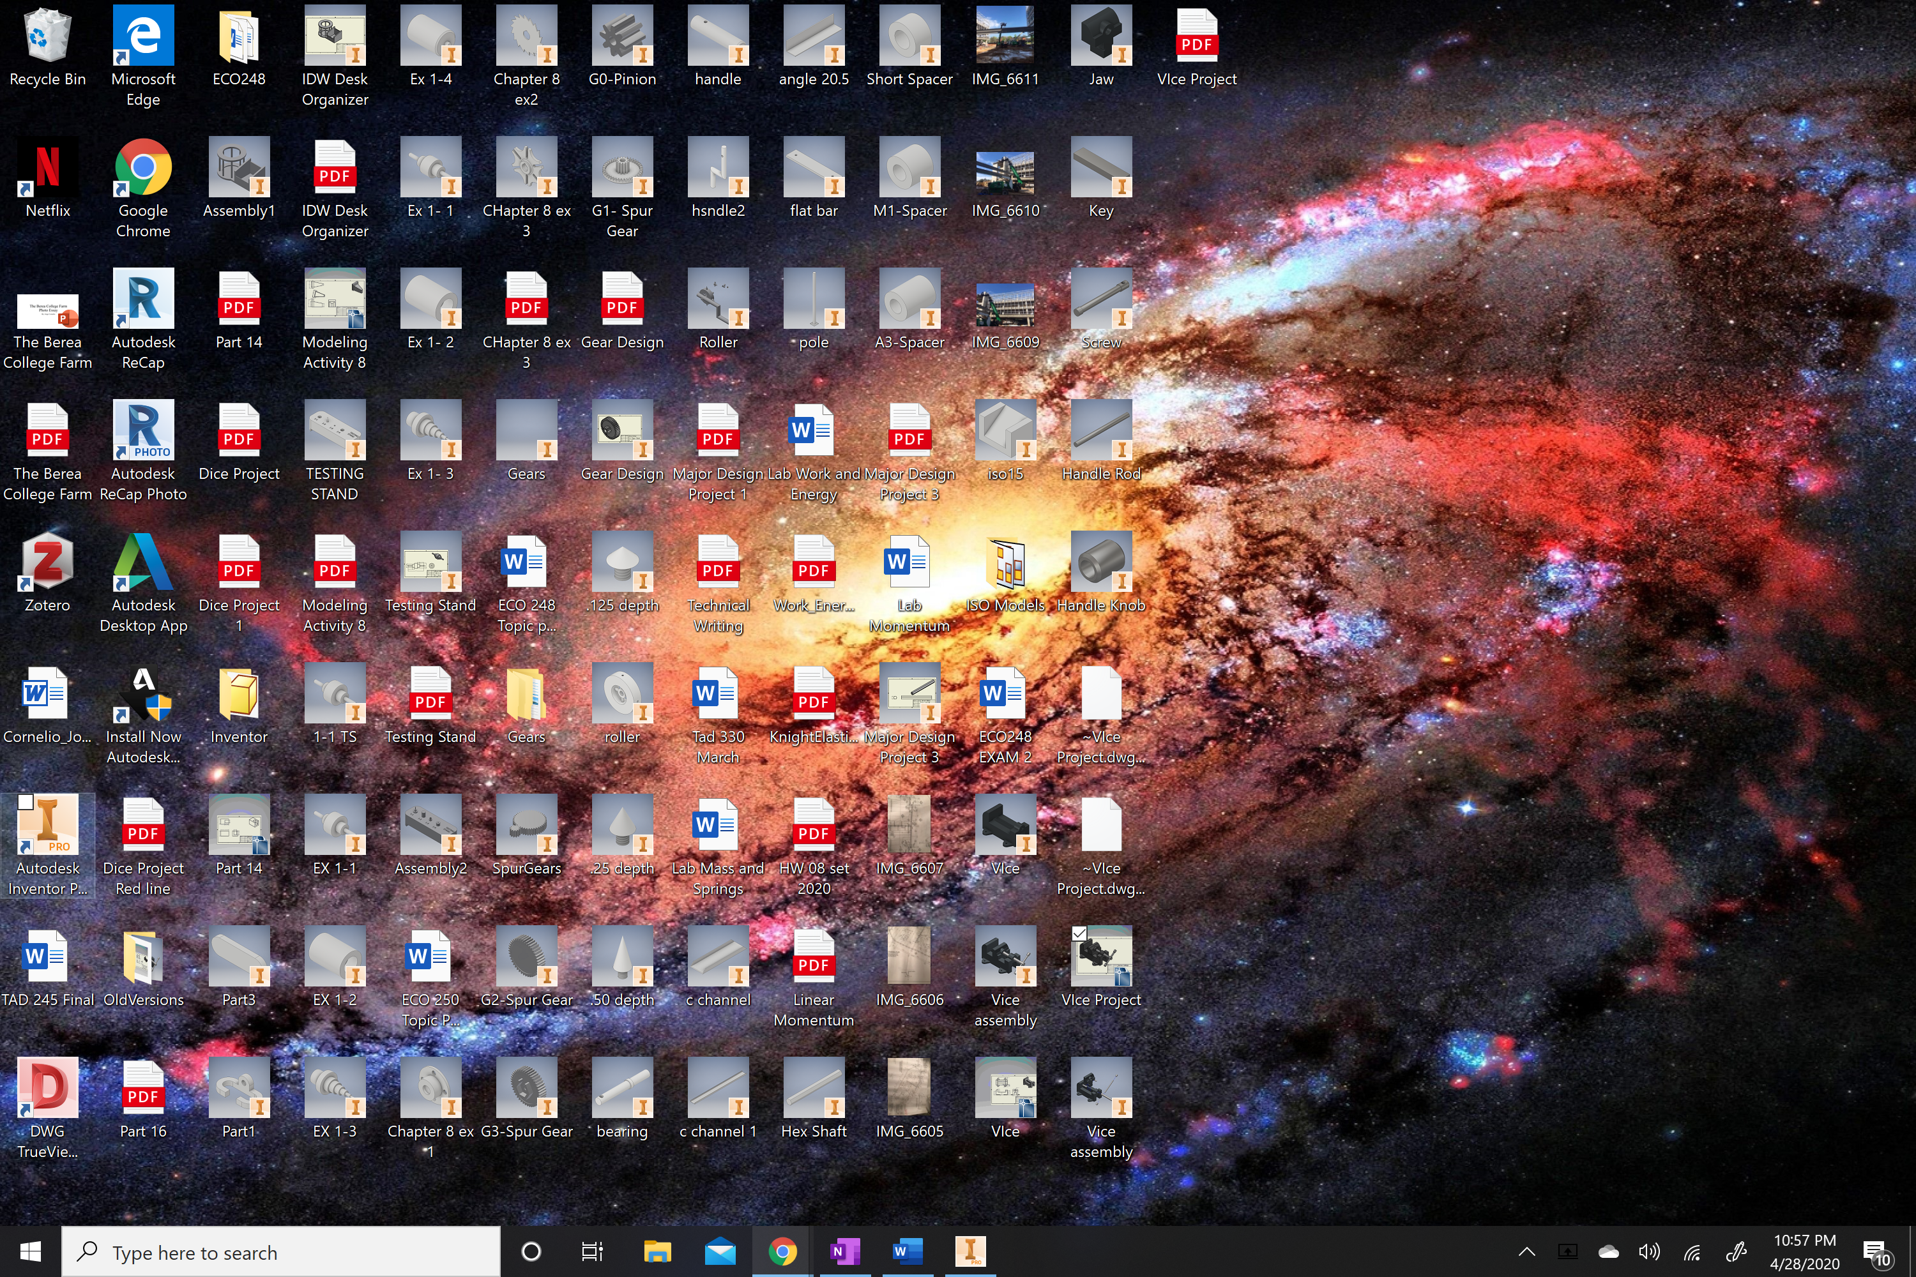This screenshot has width=1916, height=1277.
Task: Click the Type here to search box
Action: pyautogui.click(x=281, y=1251)
